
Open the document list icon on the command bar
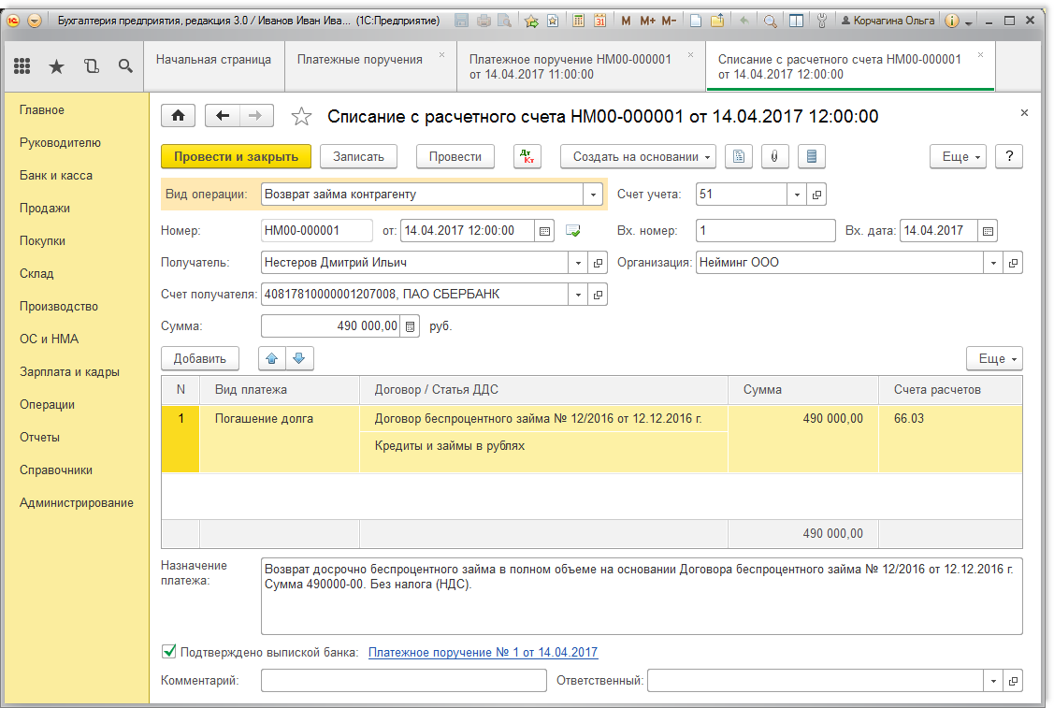point(812,157)
